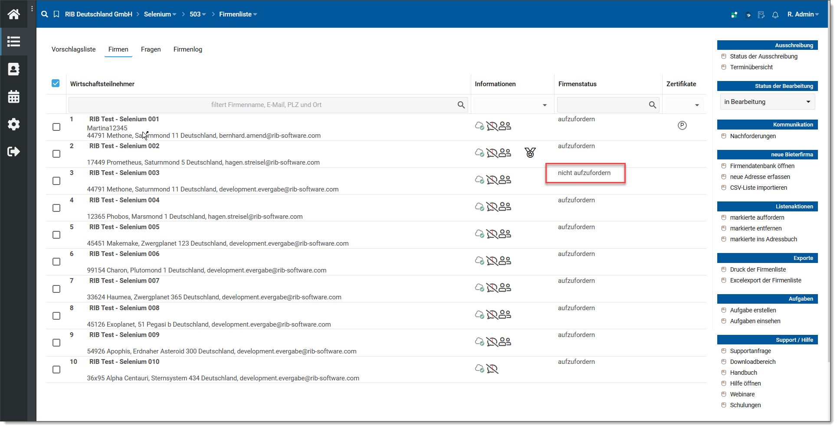Open Nachforderungen link

pyautogui.click(x=753, y=136)
